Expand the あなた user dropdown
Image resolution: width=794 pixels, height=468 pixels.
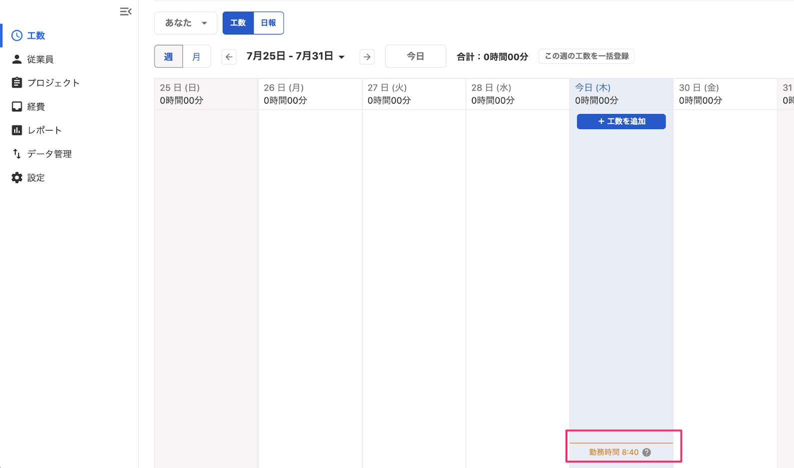point(186,23)
